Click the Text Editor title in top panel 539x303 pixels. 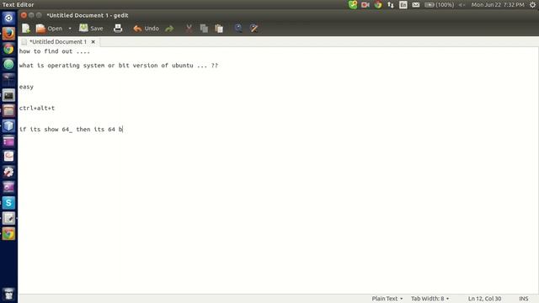pyautogui.click(x=18, y=5)
